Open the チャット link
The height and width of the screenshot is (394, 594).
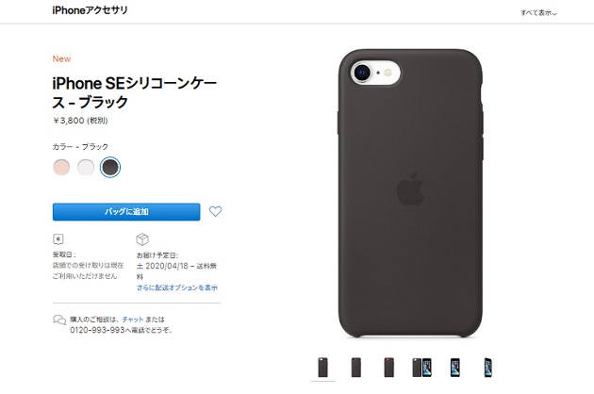(x=133, y=320)
